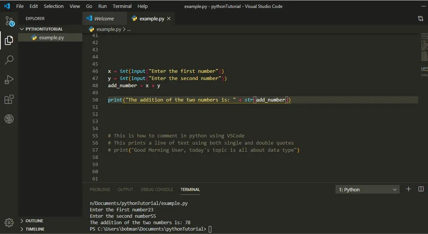The height and width of the screenshot is (234, 428).
Task: Click add_number at the start of line 48
Action: (122, 86)
